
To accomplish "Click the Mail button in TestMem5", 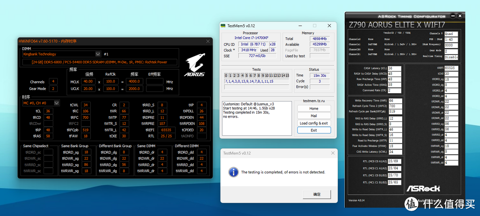I will pyautogui.click(x=314, y=116).
